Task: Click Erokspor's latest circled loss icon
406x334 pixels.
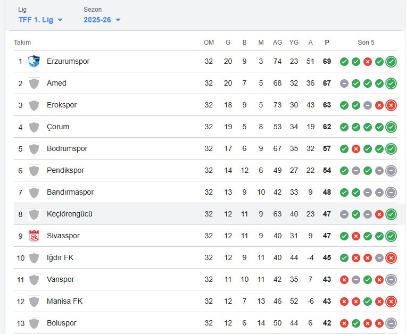Action: click(391, 105)
